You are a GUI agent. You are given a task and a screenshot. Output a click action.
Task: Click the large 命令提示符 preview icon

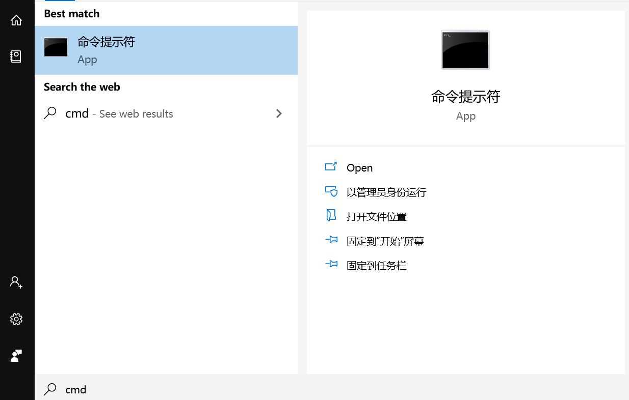click(x=465, y=49)
